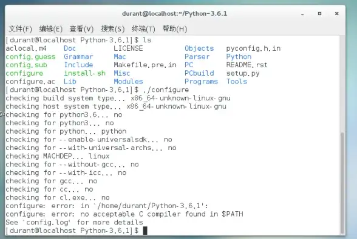
Task: Click the README.rst file name
Action: click(x=246, y=65)
